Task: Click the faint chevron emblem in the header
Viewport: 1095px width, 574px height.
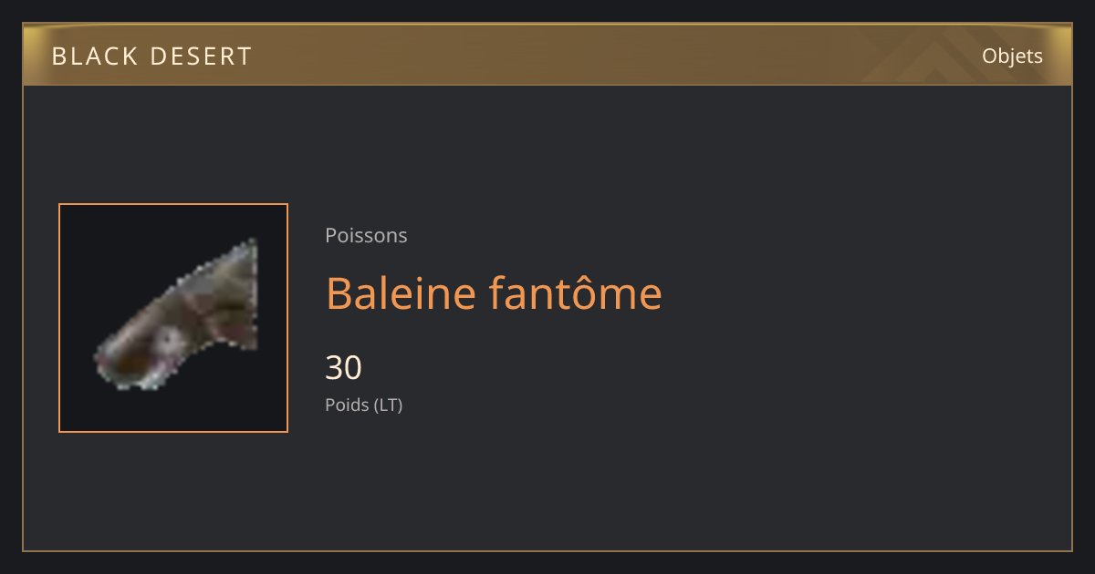Action: click(x=922, y=56)
